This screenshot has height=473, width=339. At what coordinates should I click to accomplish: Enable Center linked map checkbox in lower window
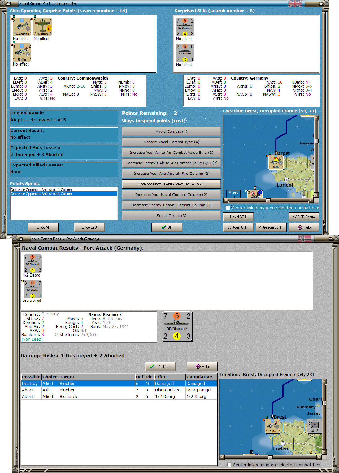click(229, 465)
